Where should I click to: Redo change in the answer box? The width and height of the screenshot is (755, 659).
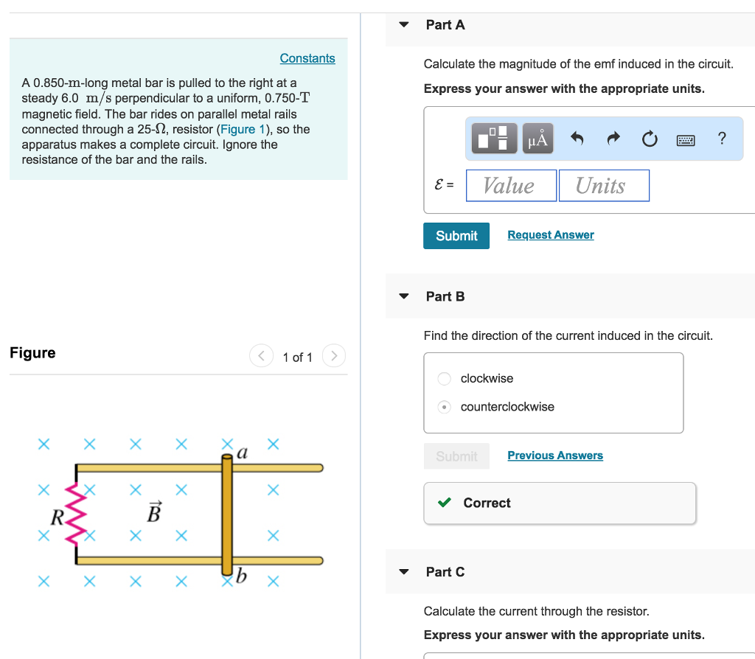(x=613, y=138)
